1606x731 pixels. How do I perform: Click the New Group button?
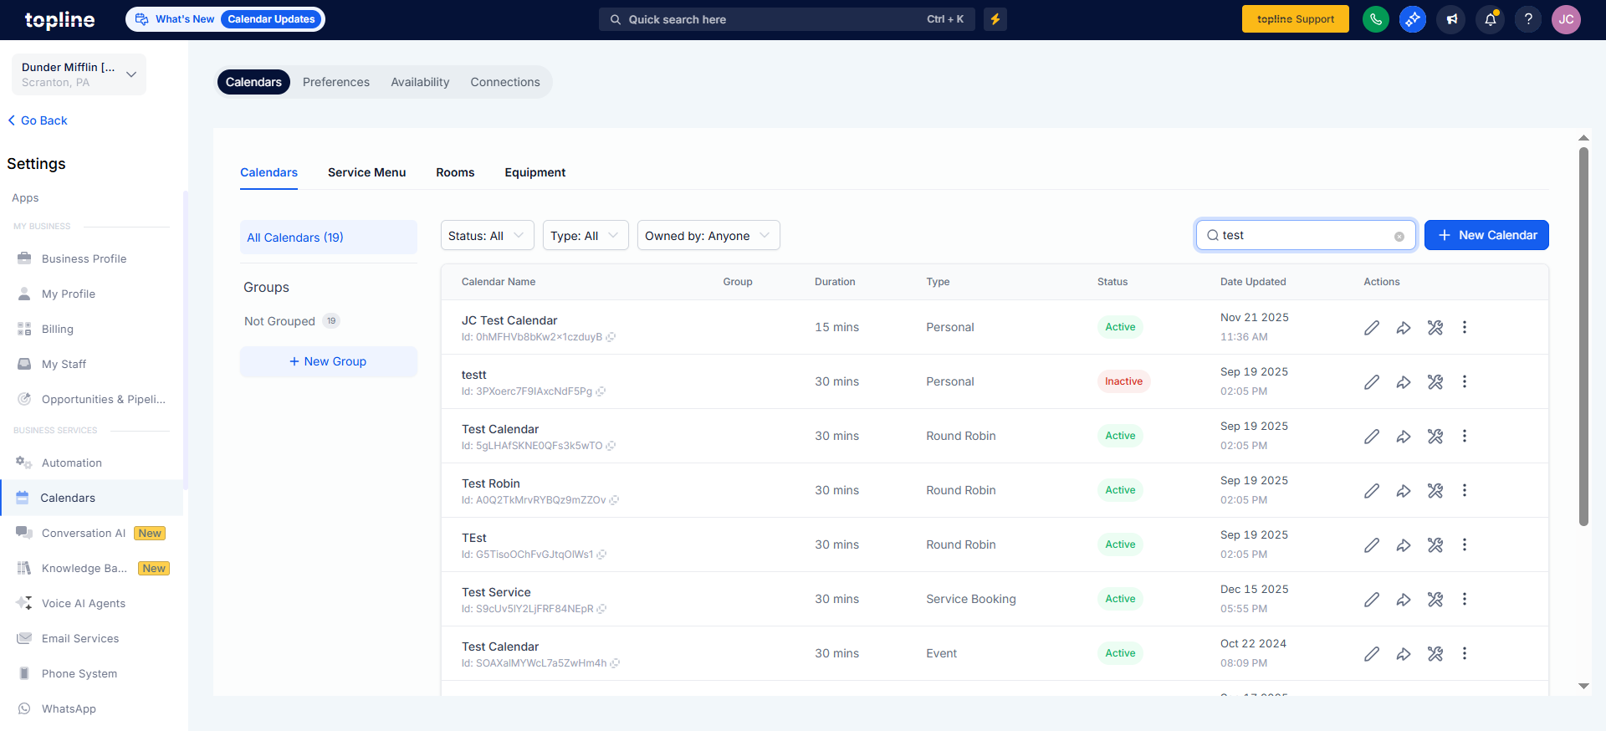click(x=328, y=361)
